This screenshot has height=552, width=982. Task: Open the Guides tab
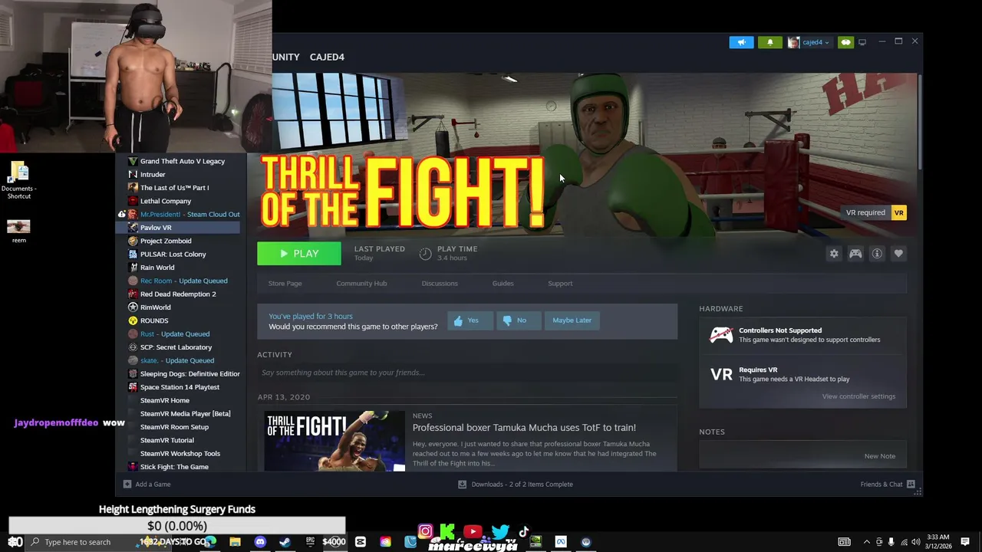pos(503,284)
